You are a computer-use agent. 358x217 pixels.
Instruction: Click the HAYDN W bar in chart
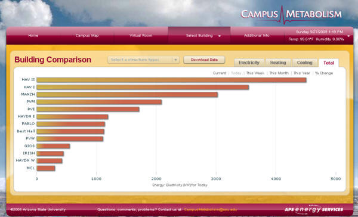(50, 161)
